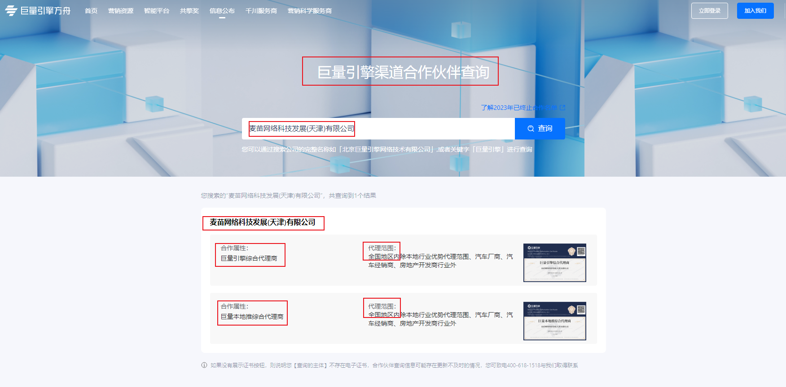Click the company name search input field
This screenshot has height=387, width=786.
pyautogui.click(x=378, y=129)
